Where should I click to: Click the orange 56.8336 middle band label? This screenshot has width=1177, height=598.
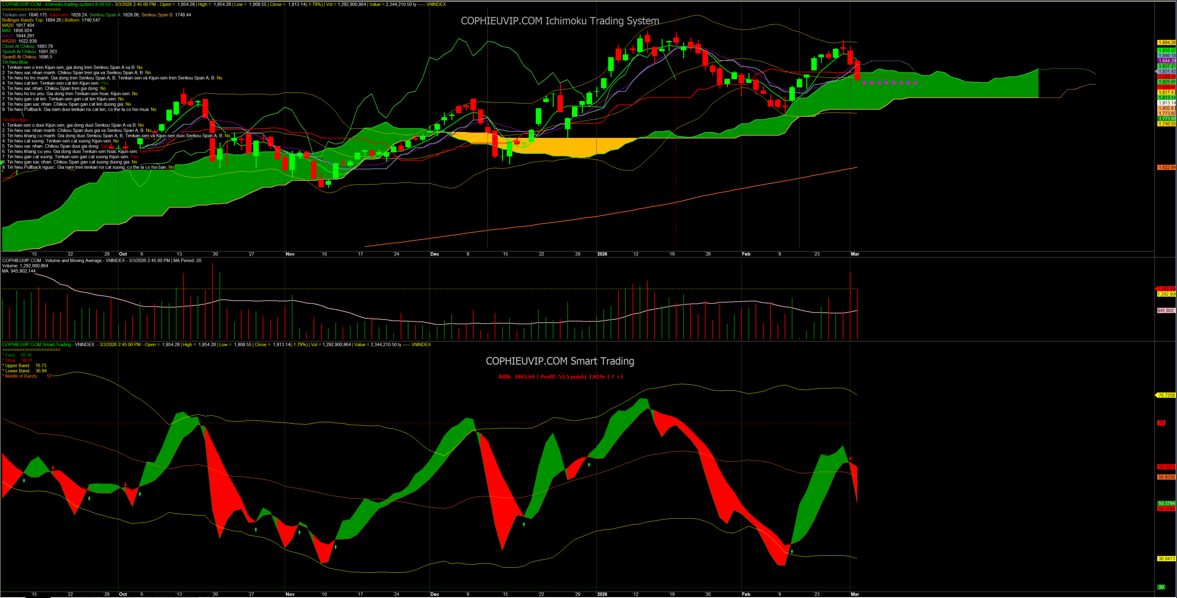click(x=1166, y=477)
